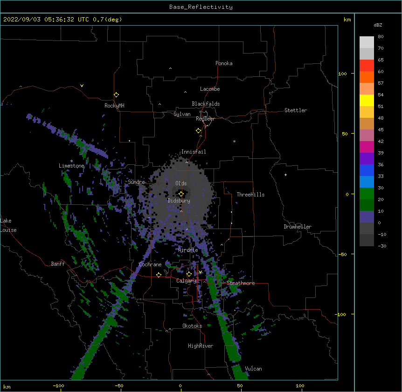
Task: Click the Banff town label
Action: point(58,264)
